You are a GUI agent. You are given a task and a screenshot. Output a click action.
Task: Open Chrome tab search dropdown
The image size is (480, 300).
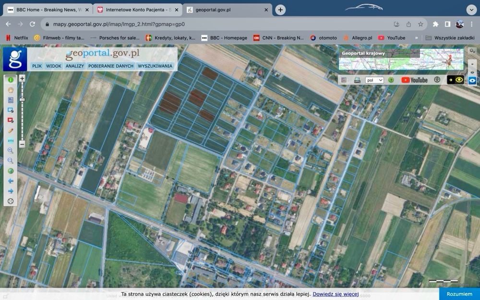coord(471,10)
